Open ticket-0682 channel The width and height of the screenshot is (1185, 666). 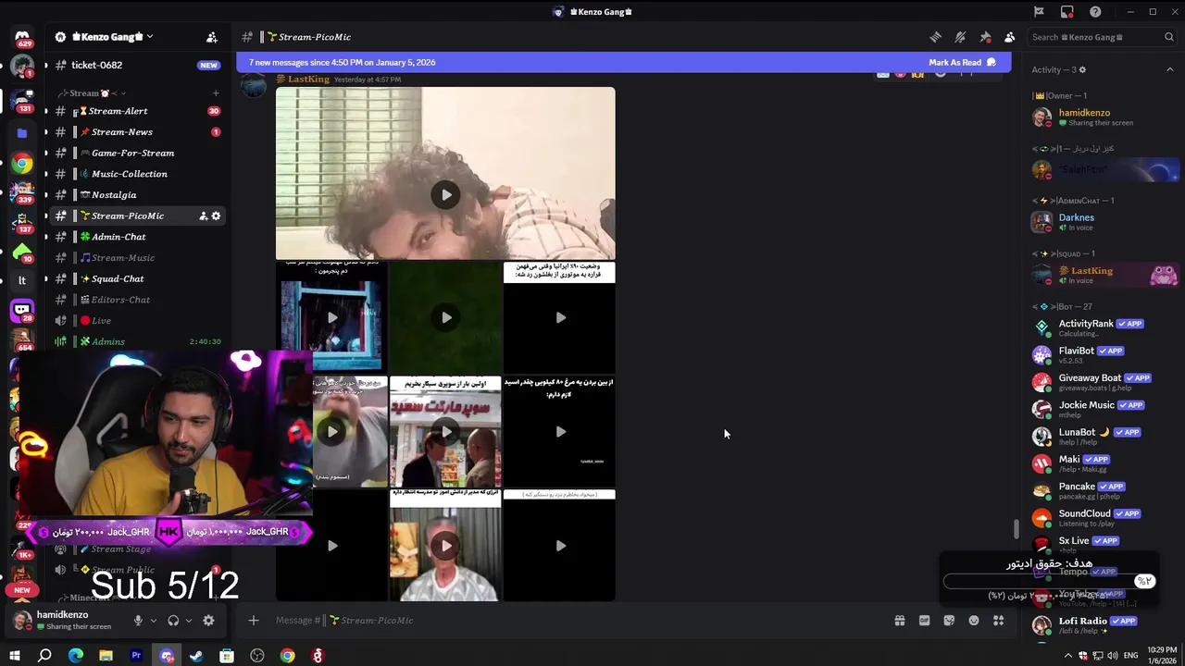pos(137,65)
